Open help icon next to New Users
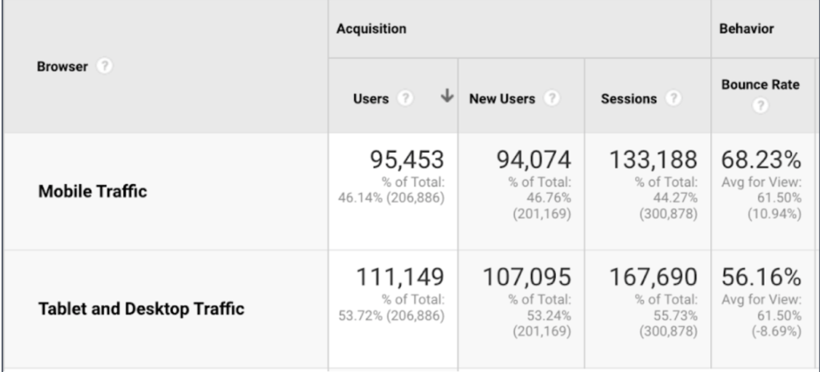Image resolution: width=820 pixels, height=372 pixels. coord(552,98)
